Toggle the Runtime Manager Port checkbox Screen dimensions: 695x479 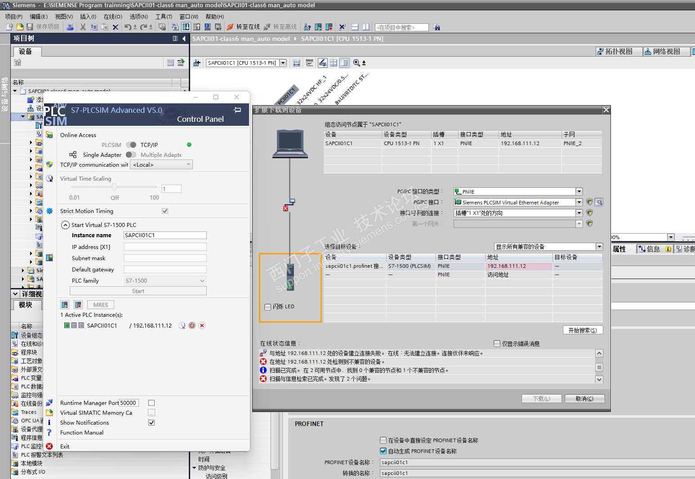[x=151, y=403]
